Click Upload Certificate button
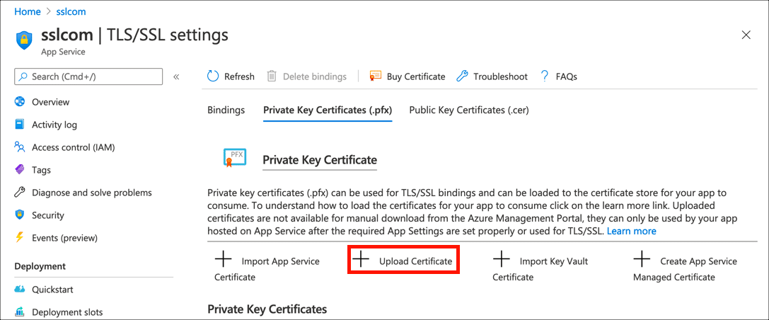 tap(405, 261)
